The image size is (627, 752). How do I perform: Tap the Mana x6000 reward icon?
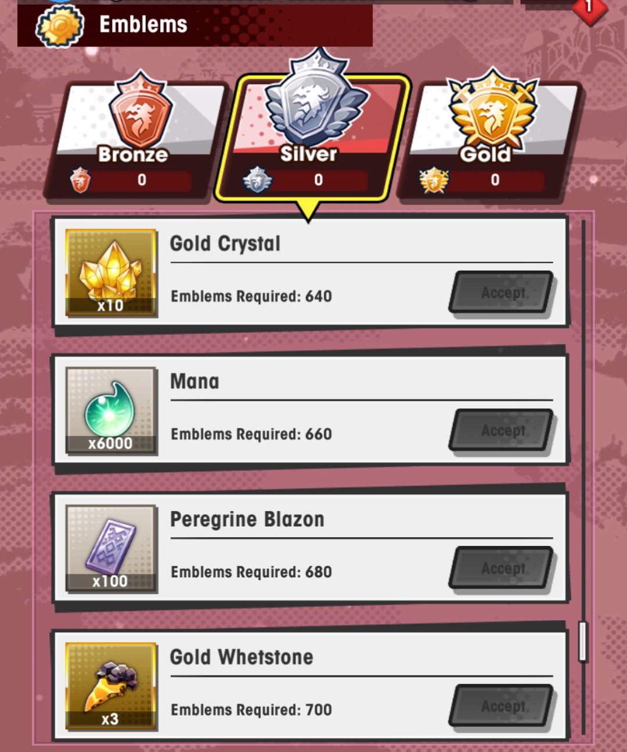pyautogui.click(x=110, y=410)
